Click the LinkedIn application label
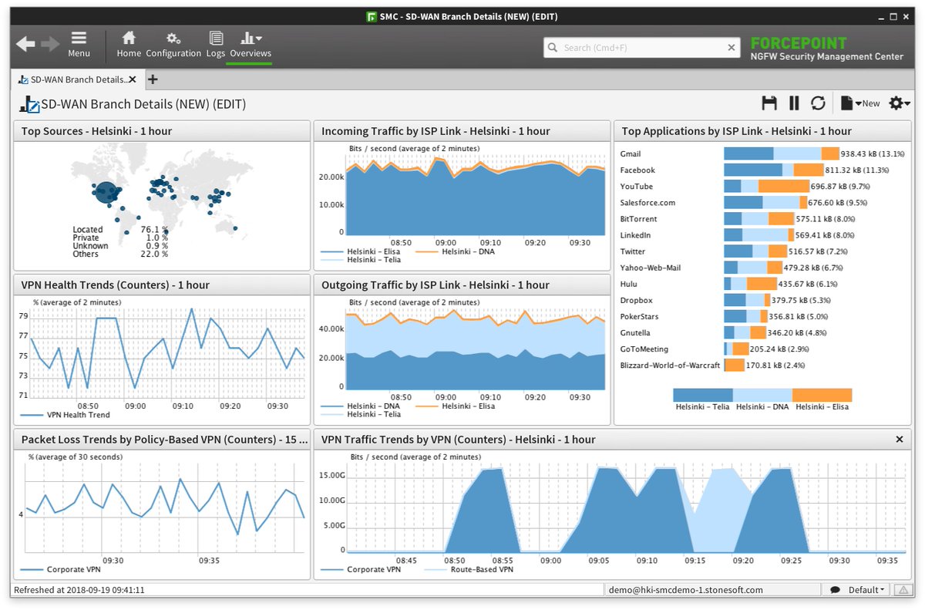 (x=635, y=235)
